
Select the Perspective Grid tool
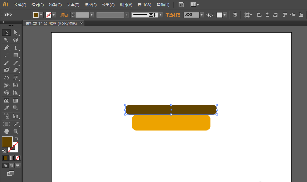tap(15, 93)
